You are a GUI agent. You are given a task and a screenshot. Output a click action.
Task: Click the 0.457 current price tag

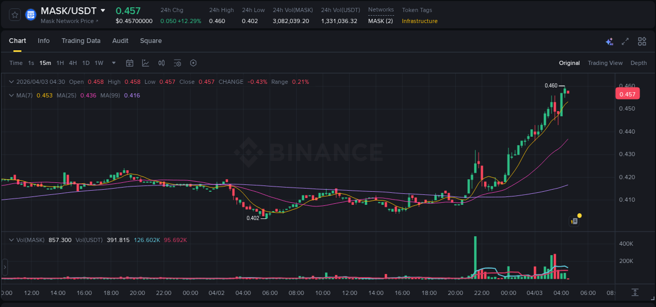pyautogui.click(x=628, y=94)
